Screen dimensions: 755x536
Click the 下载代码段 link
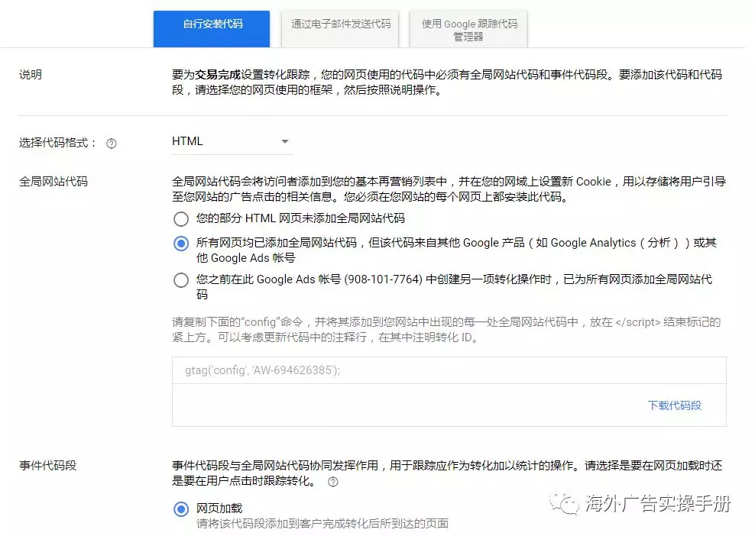point(674,405)
